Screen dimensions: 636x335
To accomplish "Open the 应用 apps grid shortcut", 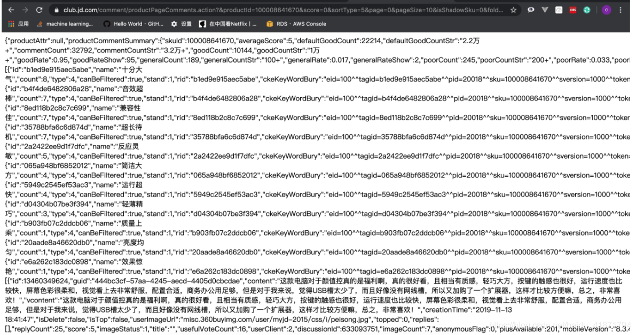I will tap(19, 24).
